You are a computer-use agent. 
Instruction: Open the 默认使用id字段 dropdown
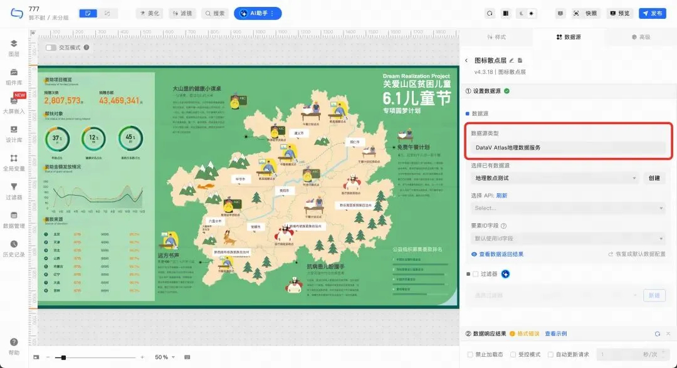568,238
